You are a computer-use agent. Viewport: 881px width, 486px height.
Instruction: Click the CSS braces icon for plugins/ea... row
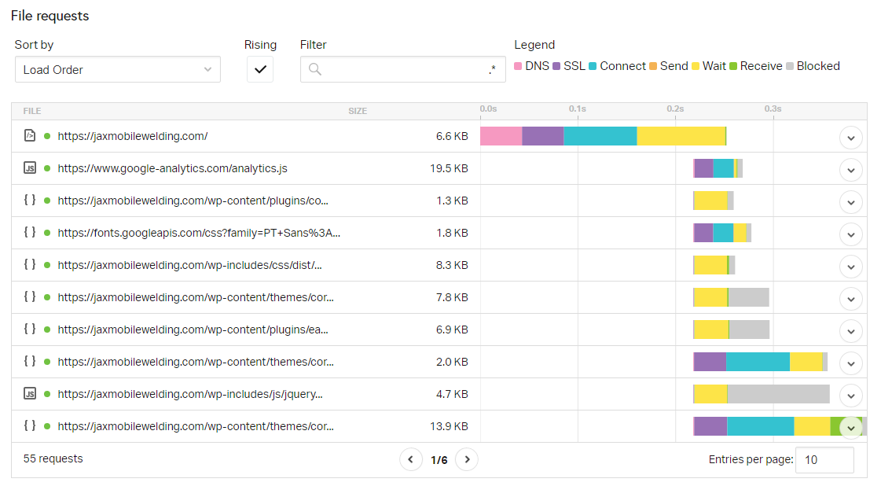click(30, 329)
